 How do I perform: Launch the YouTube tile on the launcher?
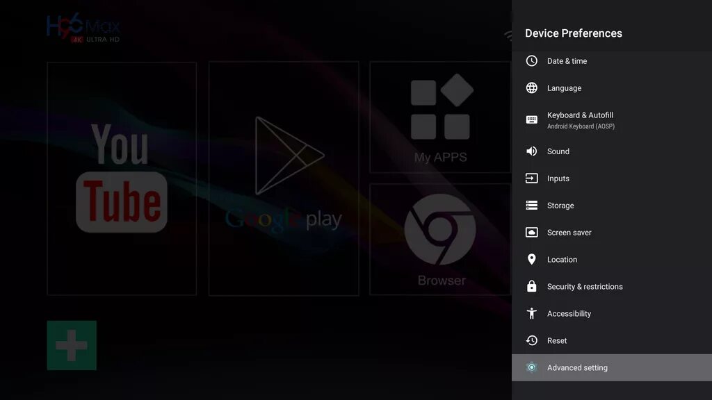(x=122, y=178)
